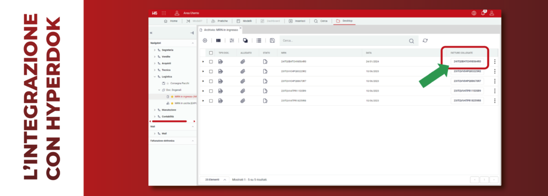Click status icon for 24ITQ0B4TCH98564R0 row

pyautogui.click(x=265, y=62)
